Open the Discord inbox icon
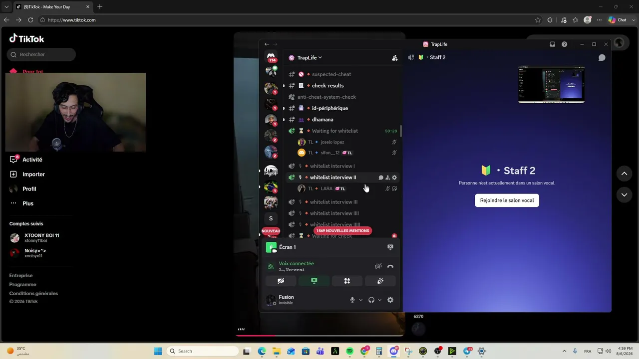The height and width of the screenshot is (359, 639). pyautogui.click(x=553, y=44)
